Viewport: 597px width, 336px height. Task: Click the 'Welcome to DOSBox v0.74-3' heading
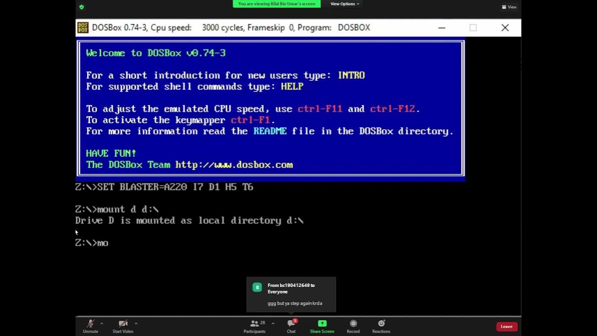(156, 53)
